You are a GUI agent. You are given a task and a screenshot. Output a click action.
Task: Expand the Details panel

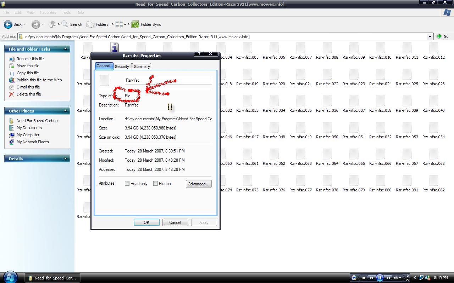pyautogui.click(x=65, y=158)
